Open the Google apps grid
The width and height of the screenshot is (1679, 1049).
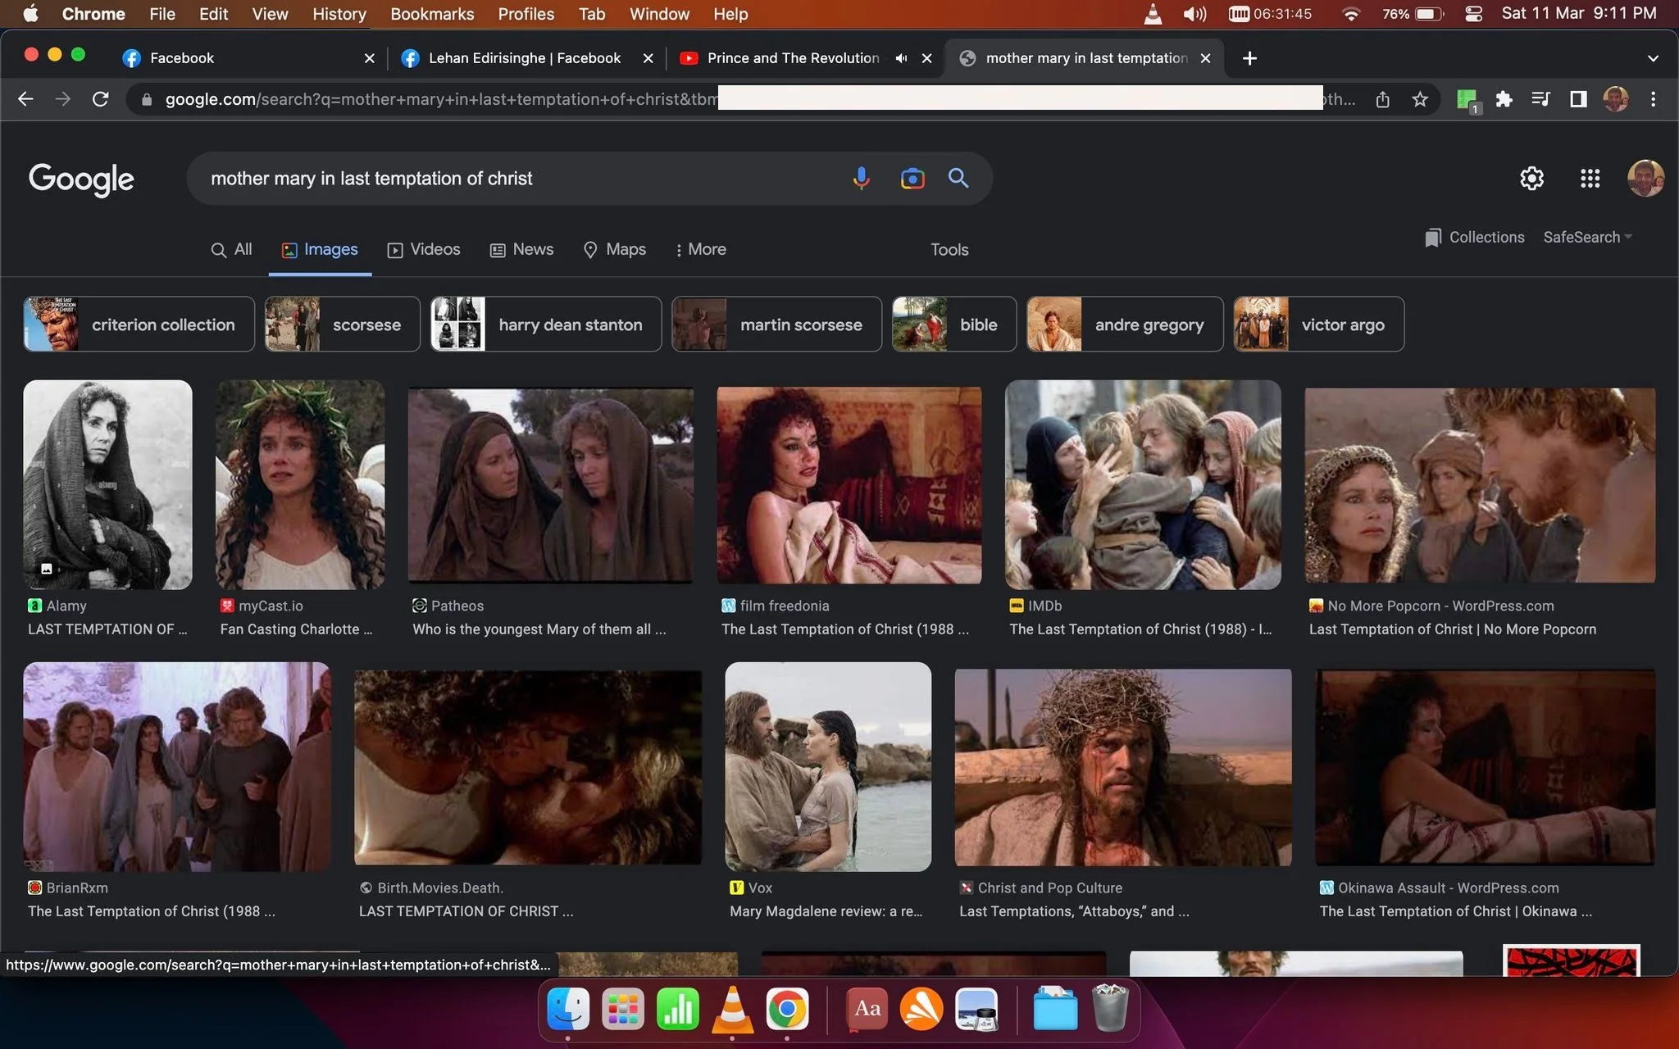[1590, 178]
